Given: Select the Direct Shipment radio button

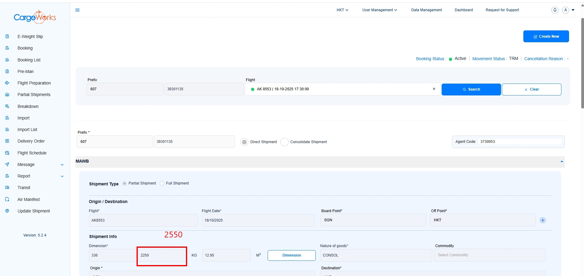Looking at the screenshot, I should (244, 142).
